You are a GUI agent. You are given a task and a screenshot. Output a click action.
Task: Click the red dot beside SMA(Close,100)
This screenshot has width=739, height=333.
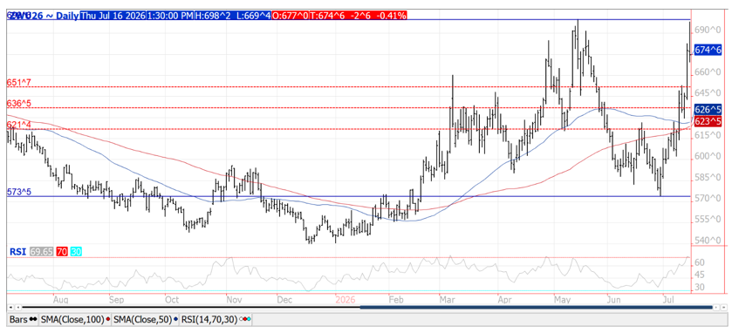(x=108, y=319)
